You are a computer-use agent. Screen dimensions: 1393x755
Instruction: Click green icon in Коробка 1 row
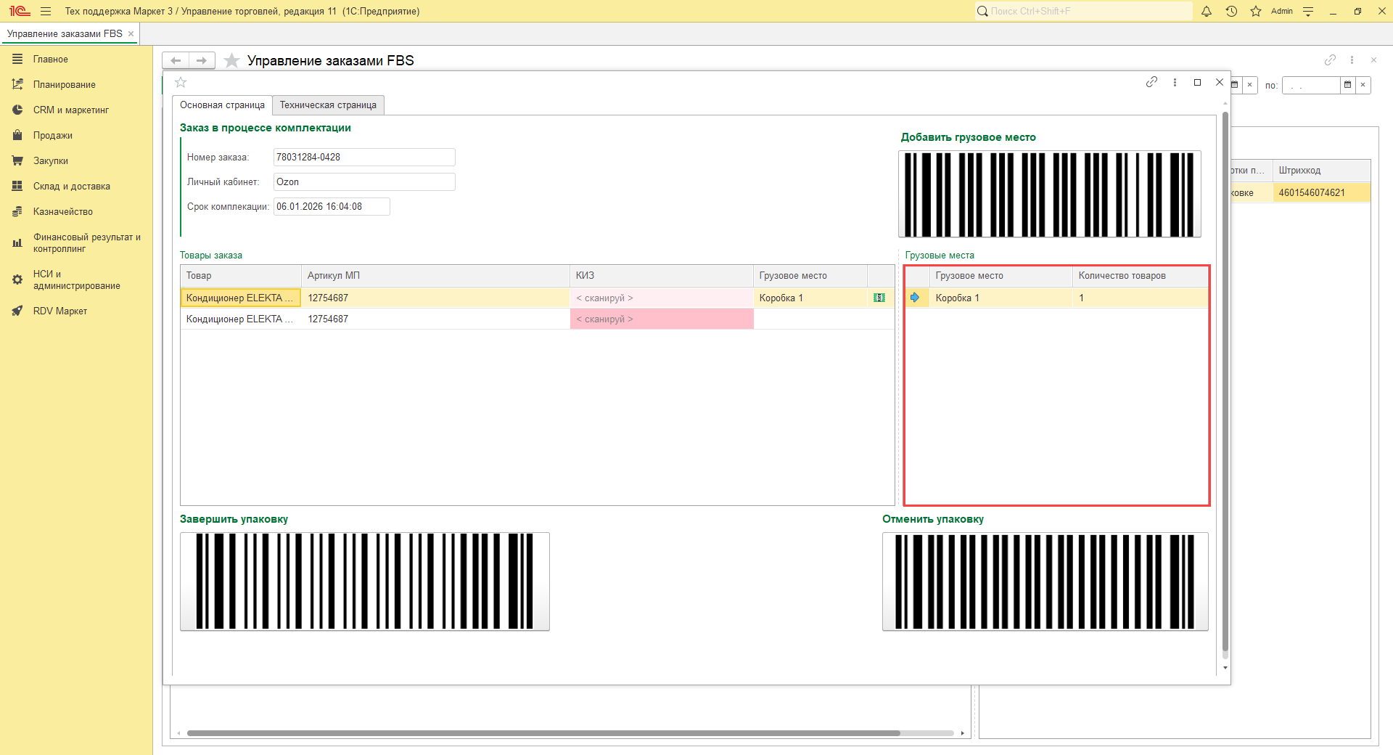click(879, 298)
